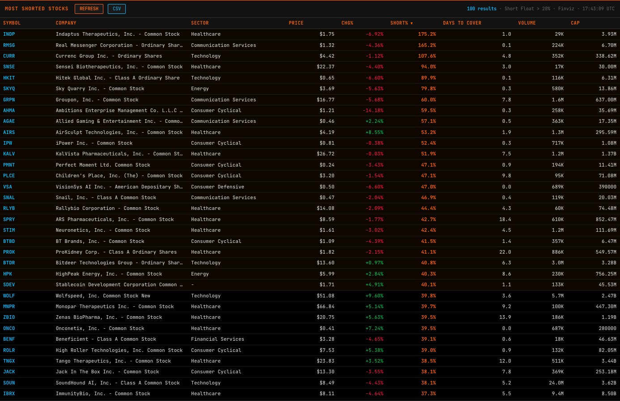The image size is (620, 401).
Task: Click the 18.4 days to cover for SPRY
Action: pyautogui.click(x=505, y=219)
